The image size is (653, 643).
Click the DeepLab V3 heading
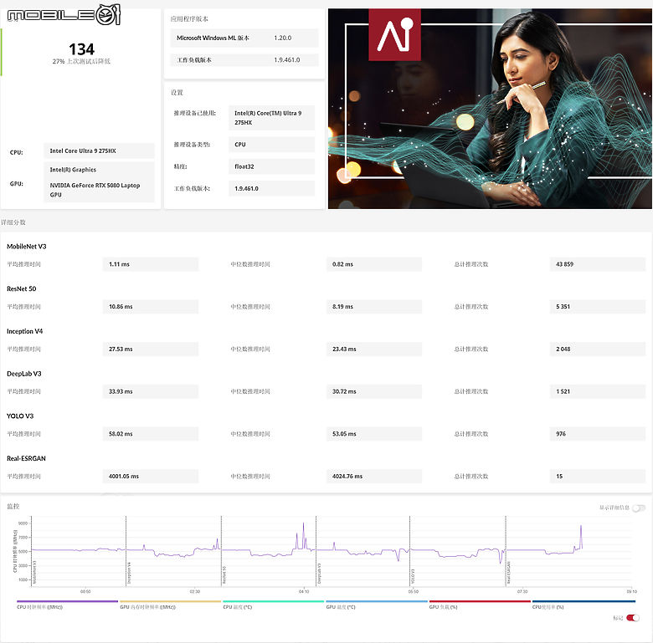(24, 374)
